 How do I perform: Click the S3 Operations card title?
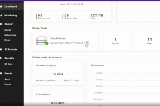coord(43,94)
